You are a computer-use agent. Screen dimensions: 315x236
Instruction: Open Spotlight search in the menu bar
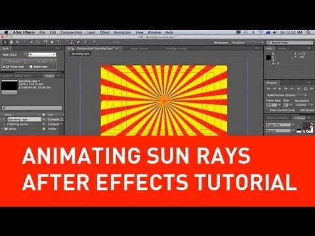coord(308,32)
